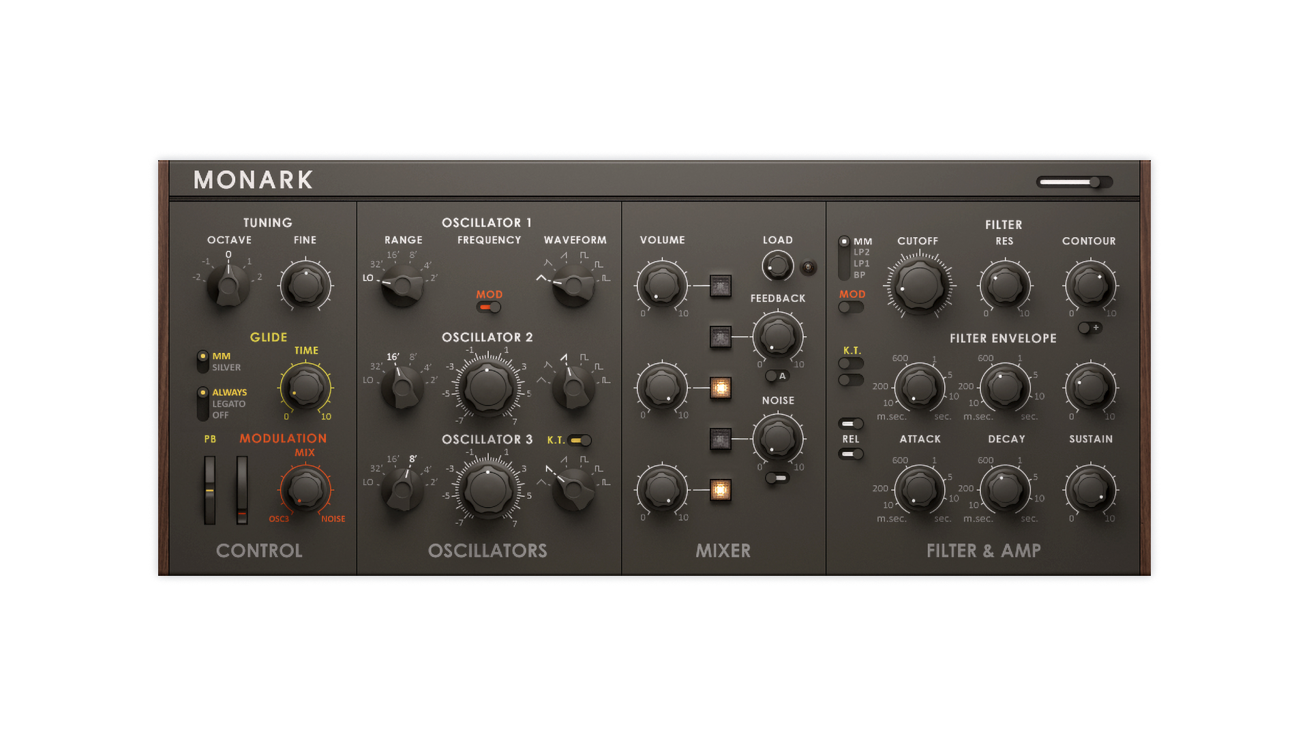This screenshot has height=736, width=1309.
Task: Click the filter Cutoff knob
Action: 918,286
